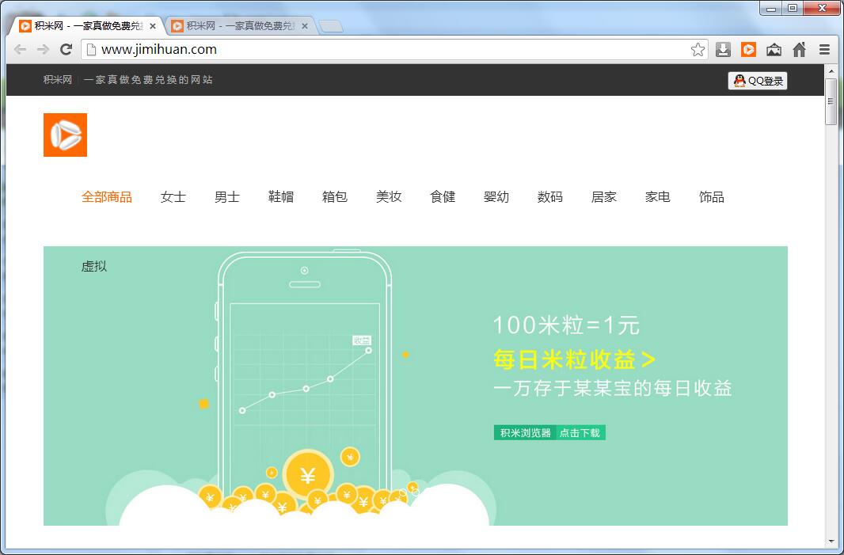
Task: Open a new tab with the new-tab button
Action: pyautogui.click(x=331, y=26)
